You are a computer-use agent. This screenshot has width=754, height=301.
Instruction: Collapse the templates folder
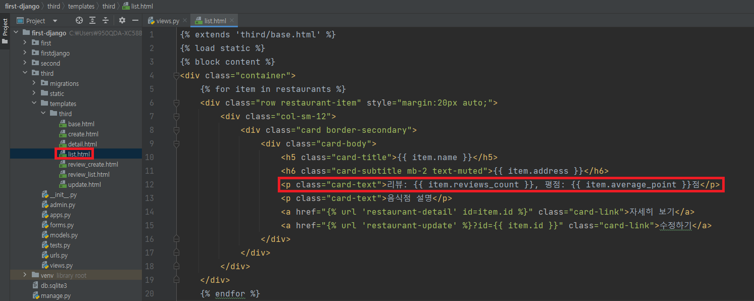click(x=34, y=104)
